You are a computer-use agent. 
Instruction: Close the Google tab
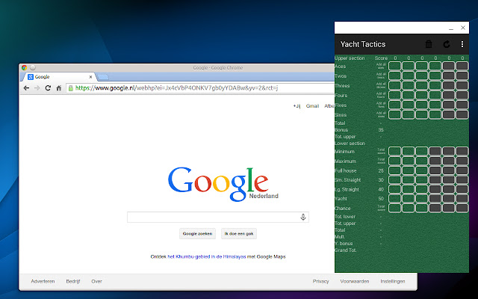(x=90, y=77)
